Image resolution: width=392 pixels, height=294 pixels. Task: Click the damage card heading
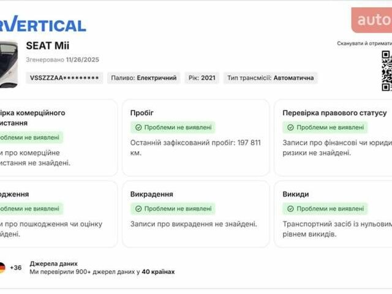pyautogui.click(x=15, y=194)
